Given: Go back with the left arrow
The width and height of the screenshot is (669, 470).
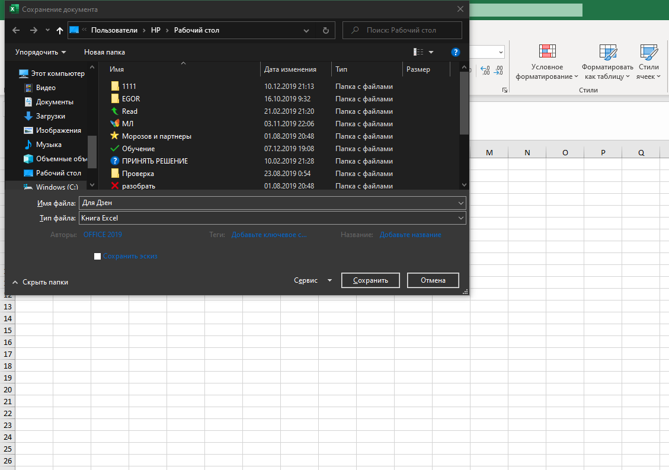Looking at the screenshot, I should pyautogui.click(x=16, y=30).
